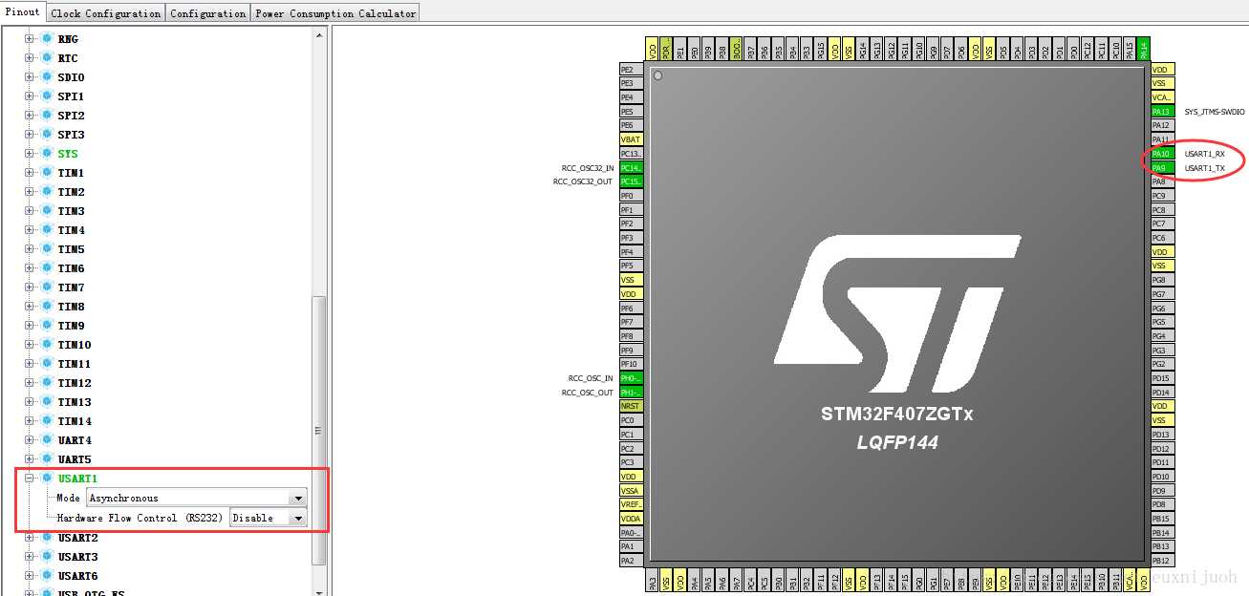Click the green PA14 pin
This screenshot has height=596, width=1249.
pyautogui.click(x=1144, y=49)
